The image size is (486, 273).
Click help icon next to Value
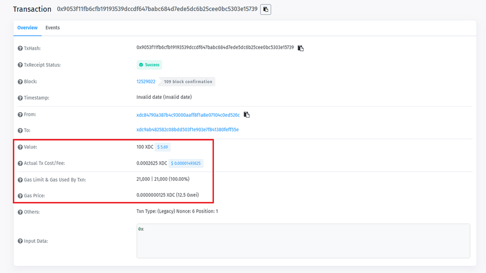point(20,148)
